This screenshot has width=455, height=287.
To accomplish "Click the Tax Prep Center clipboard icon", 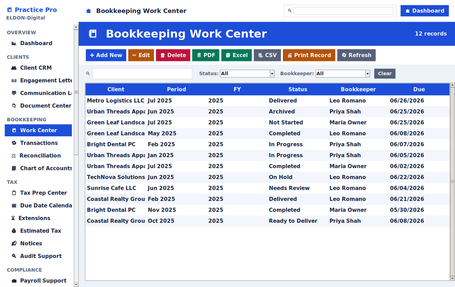I will 14,193.
